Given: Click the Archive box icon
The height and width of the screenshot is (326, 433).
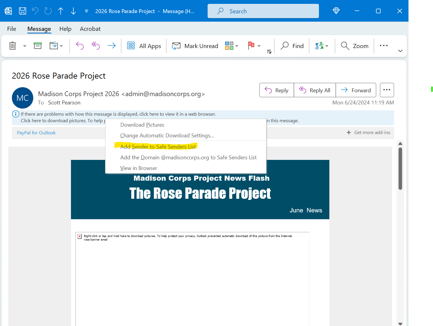Looking at the screenshot, I should click(38, 46).
